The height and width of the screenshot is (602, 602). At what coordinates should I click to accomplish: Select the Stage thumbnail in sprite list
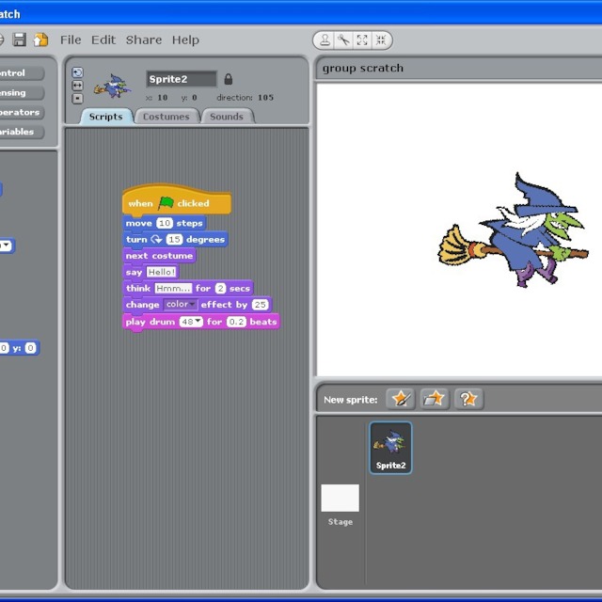340,503
